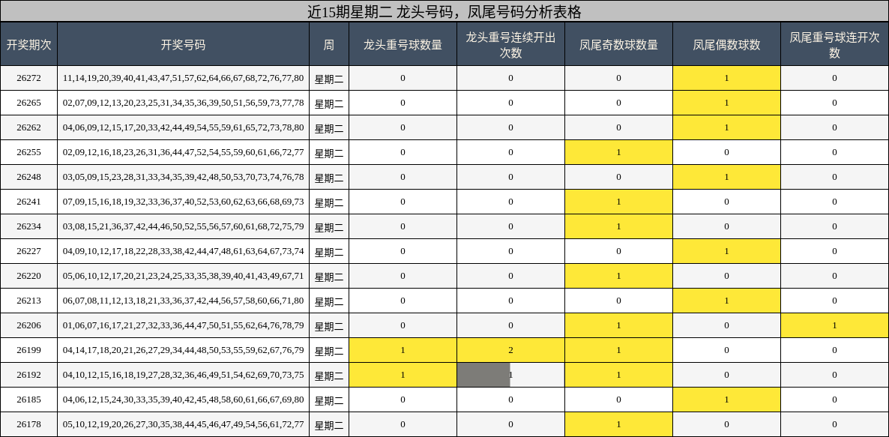
Task: Click the 龙头重号球数量 column header
Action: [403, 44]
